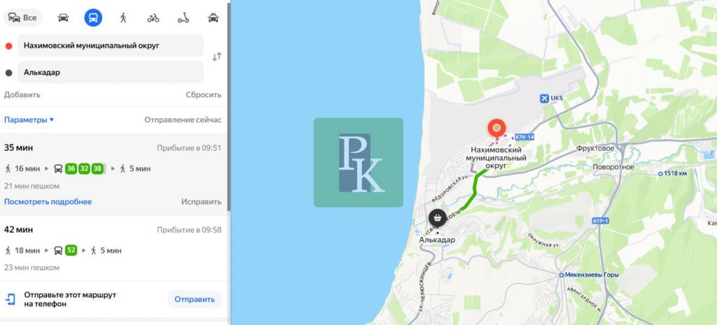Viewport: 717px width, 325px height.
Task: Select the public transit bus icon
Action: click(x=93, y=17)
